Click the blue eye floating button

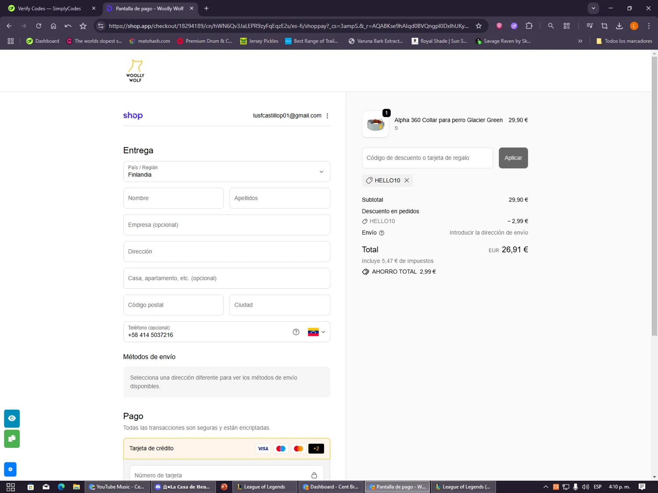[12, 419]
